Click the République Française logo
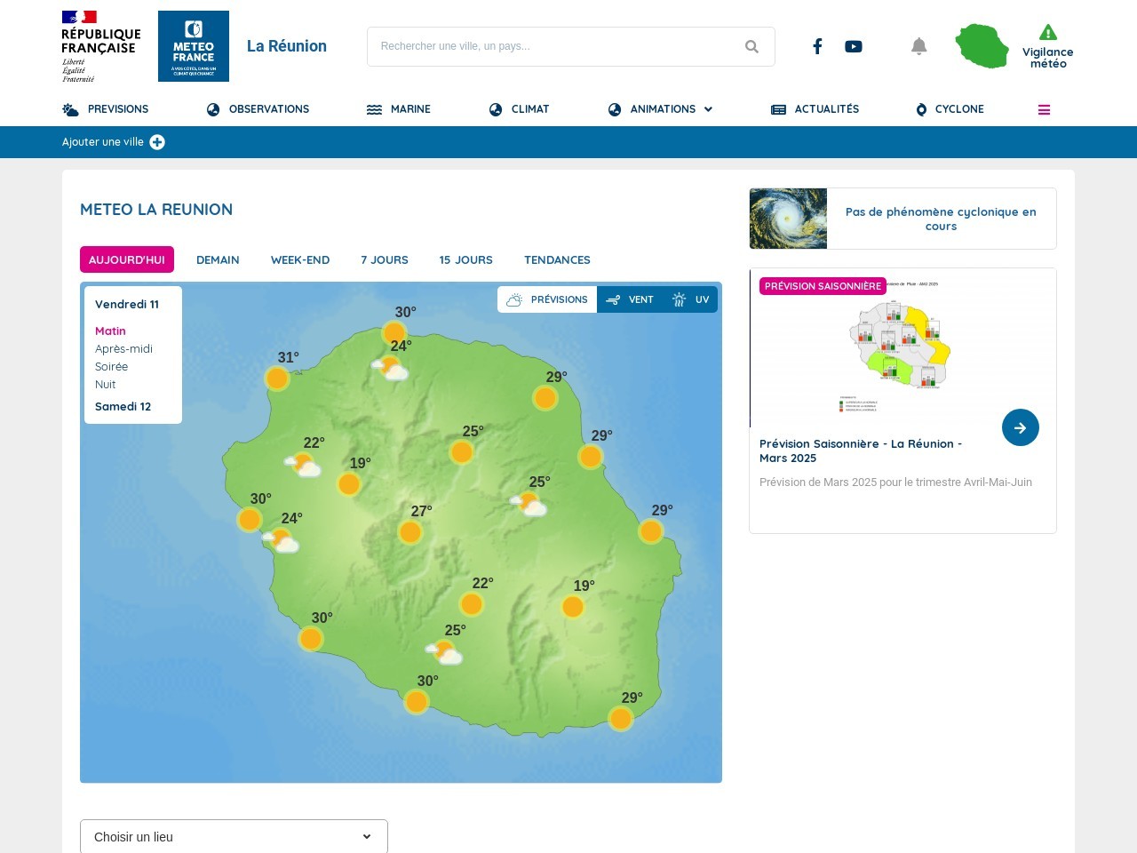The image size is (1137, 853). (100, 46)
